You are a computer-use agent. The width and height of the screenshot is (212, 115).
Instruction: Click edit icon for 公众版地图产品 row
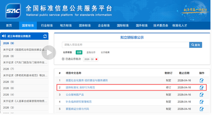tap(202, 95)
